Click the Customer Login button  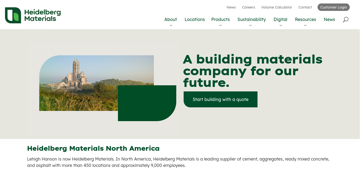pyautogui.click(x=334, y=7)
